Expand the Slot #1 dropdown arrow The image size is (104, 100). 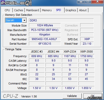pyautogui.click(x=24, y=20)
